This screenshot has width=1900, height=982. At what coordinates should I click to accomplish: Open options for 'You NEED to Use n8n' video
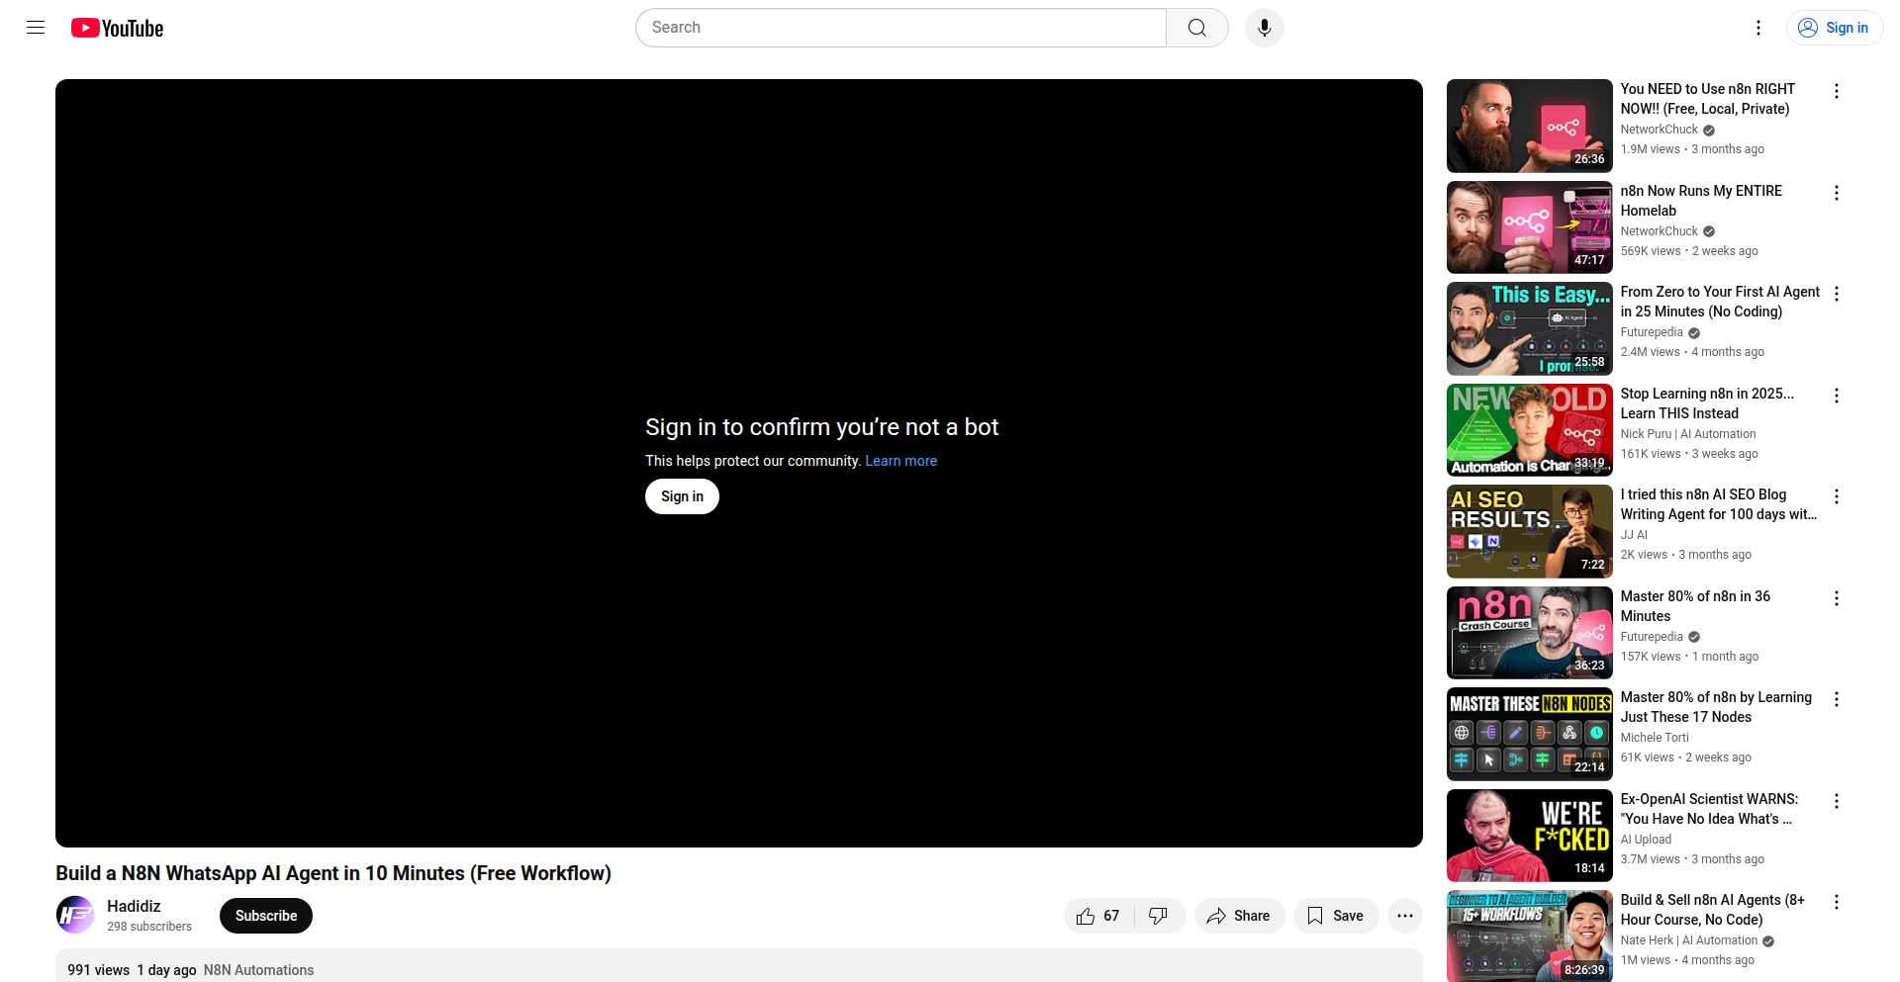pos(1836,91)
